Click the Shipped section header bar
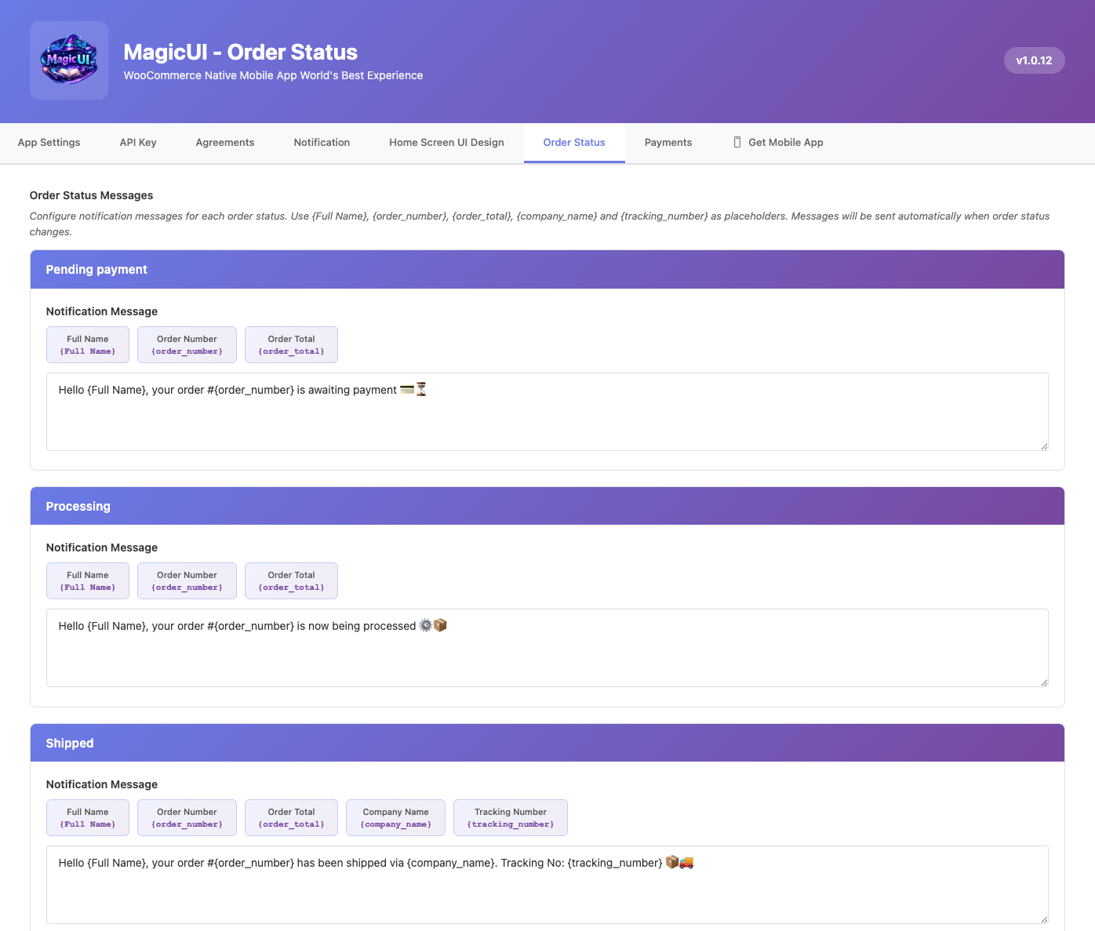The height and width of the screenshot is (931, 1095). [x=547, y=743]
